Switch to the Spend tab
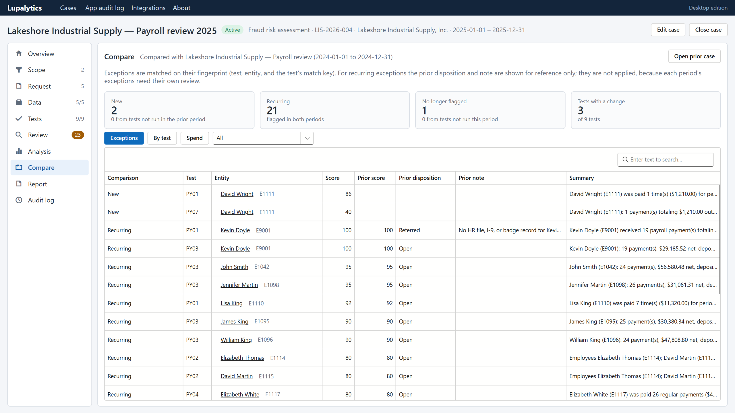The width and height of the screenshot is (735, 413). pos(195,138)
